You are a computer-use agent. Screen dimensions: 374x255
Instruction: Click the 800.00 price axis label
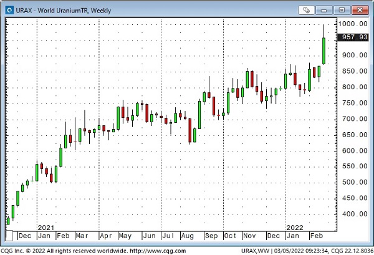[x=355, y=87]
